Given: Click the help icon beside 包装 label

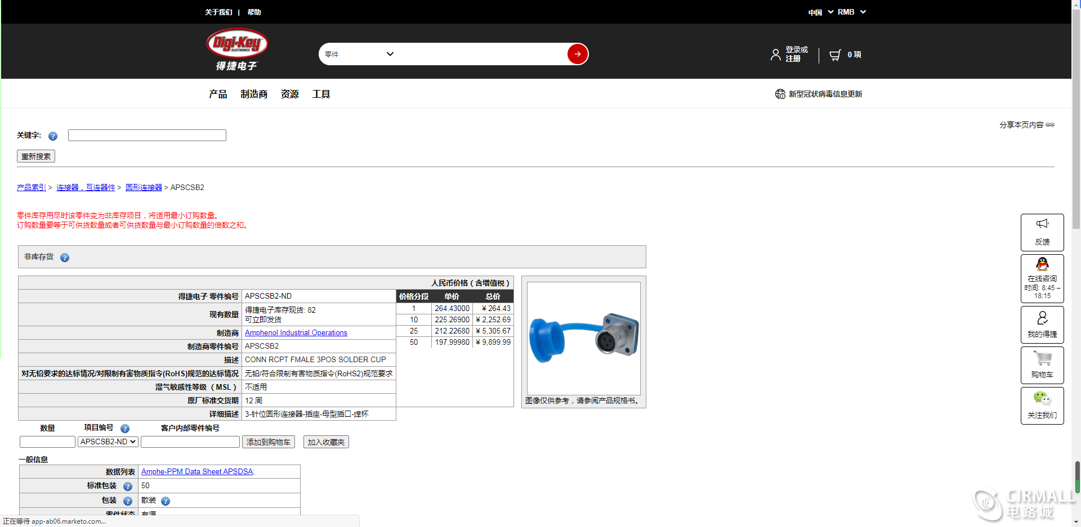Looking at the screenshot, I should pos(128,501).
